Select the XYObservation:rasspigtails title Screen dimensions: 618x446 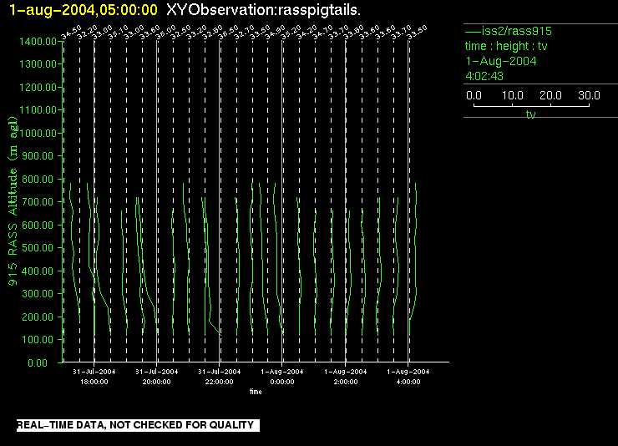coord(263,10)
